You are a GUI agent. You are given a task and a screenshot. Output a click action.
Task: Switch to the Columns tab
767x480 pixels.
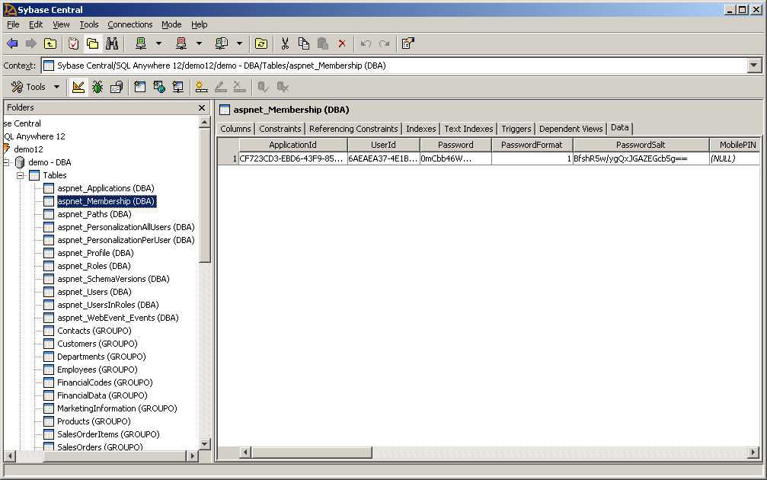click(x=235, y=129)
